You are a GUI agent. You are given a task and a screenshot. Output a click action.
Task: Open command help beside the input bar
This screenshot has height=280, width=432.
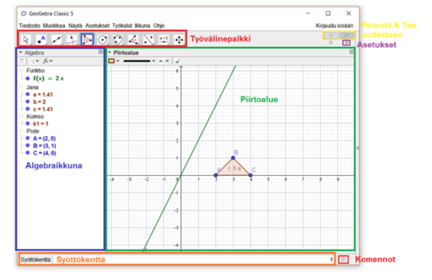tap(343, 259)
